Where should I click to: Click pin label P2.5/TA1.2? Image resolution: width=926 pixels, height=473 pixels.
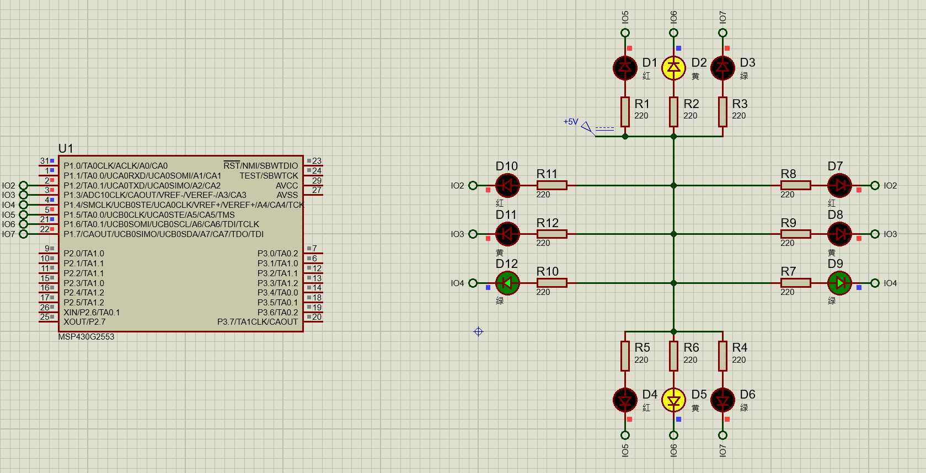pos(84,302)
